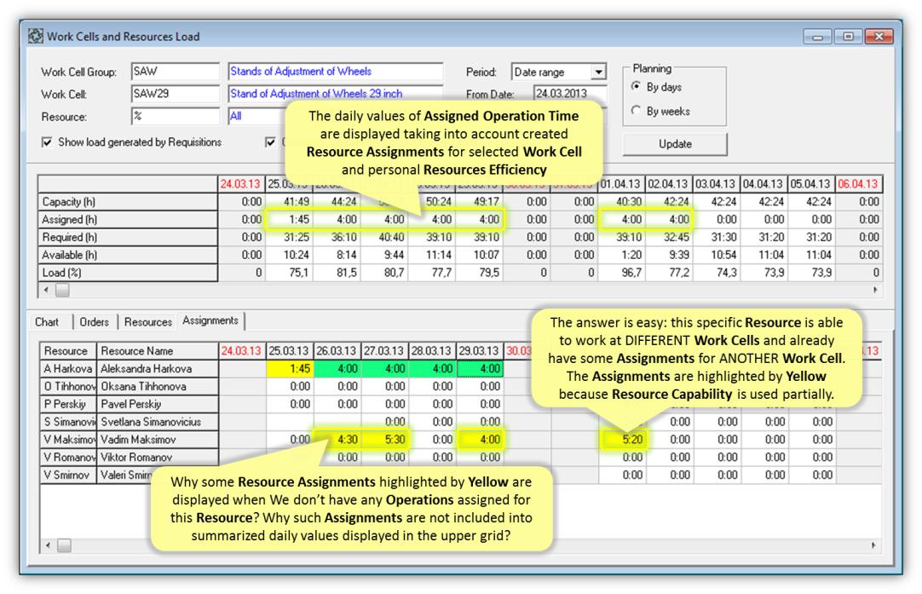
Task: Go to the Resources tab
Action: click(x=147, y=321)
